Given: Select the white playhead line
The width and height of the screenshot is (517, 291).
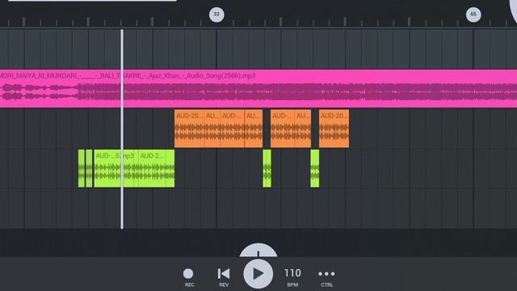Looking at the screenshot, I should click(122, 129).
